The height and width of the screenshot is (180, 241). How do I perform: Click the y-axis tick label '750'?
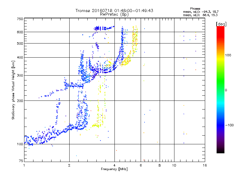20,19
